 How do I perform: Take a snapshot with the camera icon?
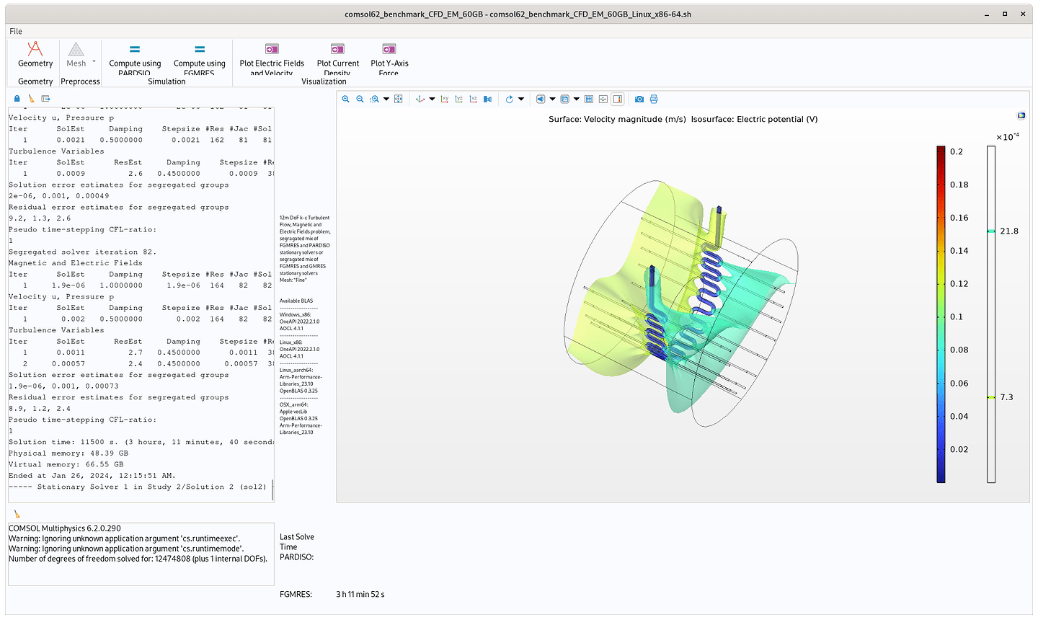[x=639, y=99]
